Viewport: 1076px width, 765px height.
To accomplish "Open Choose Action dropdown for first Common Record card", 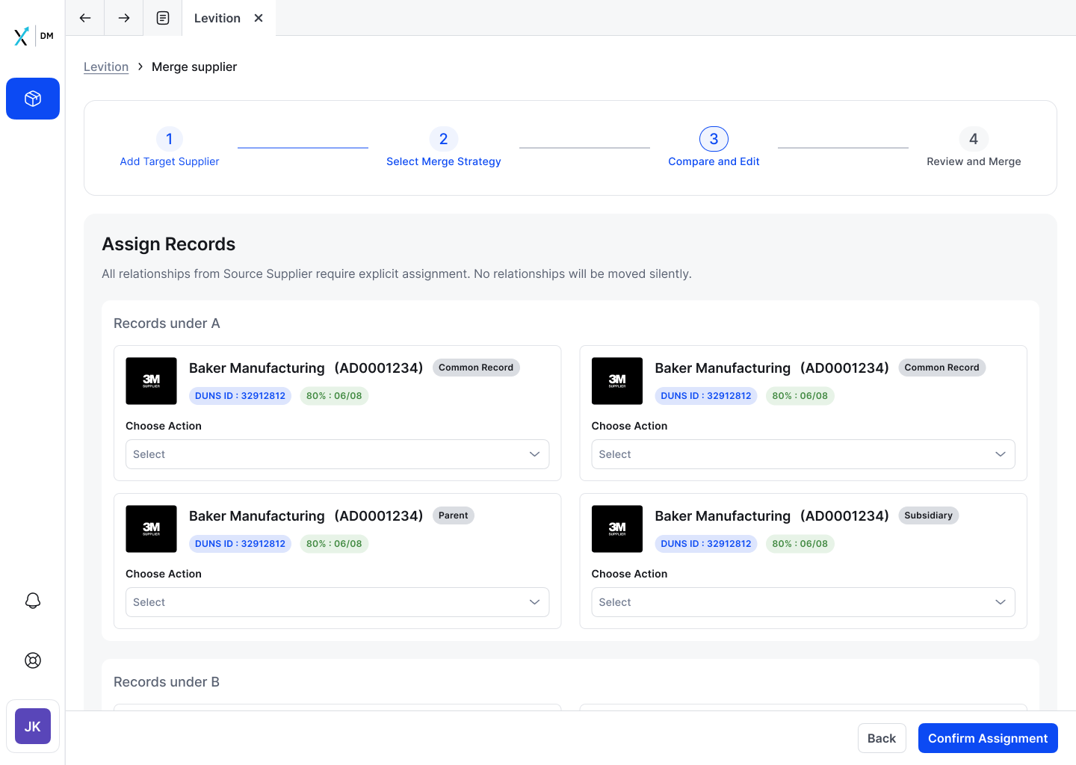I will point(338,454).
